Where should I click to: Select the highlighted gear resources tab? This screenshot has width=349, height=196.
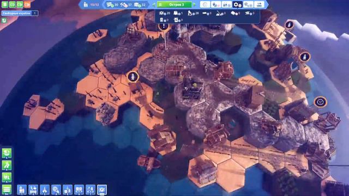tap(237, 4)
